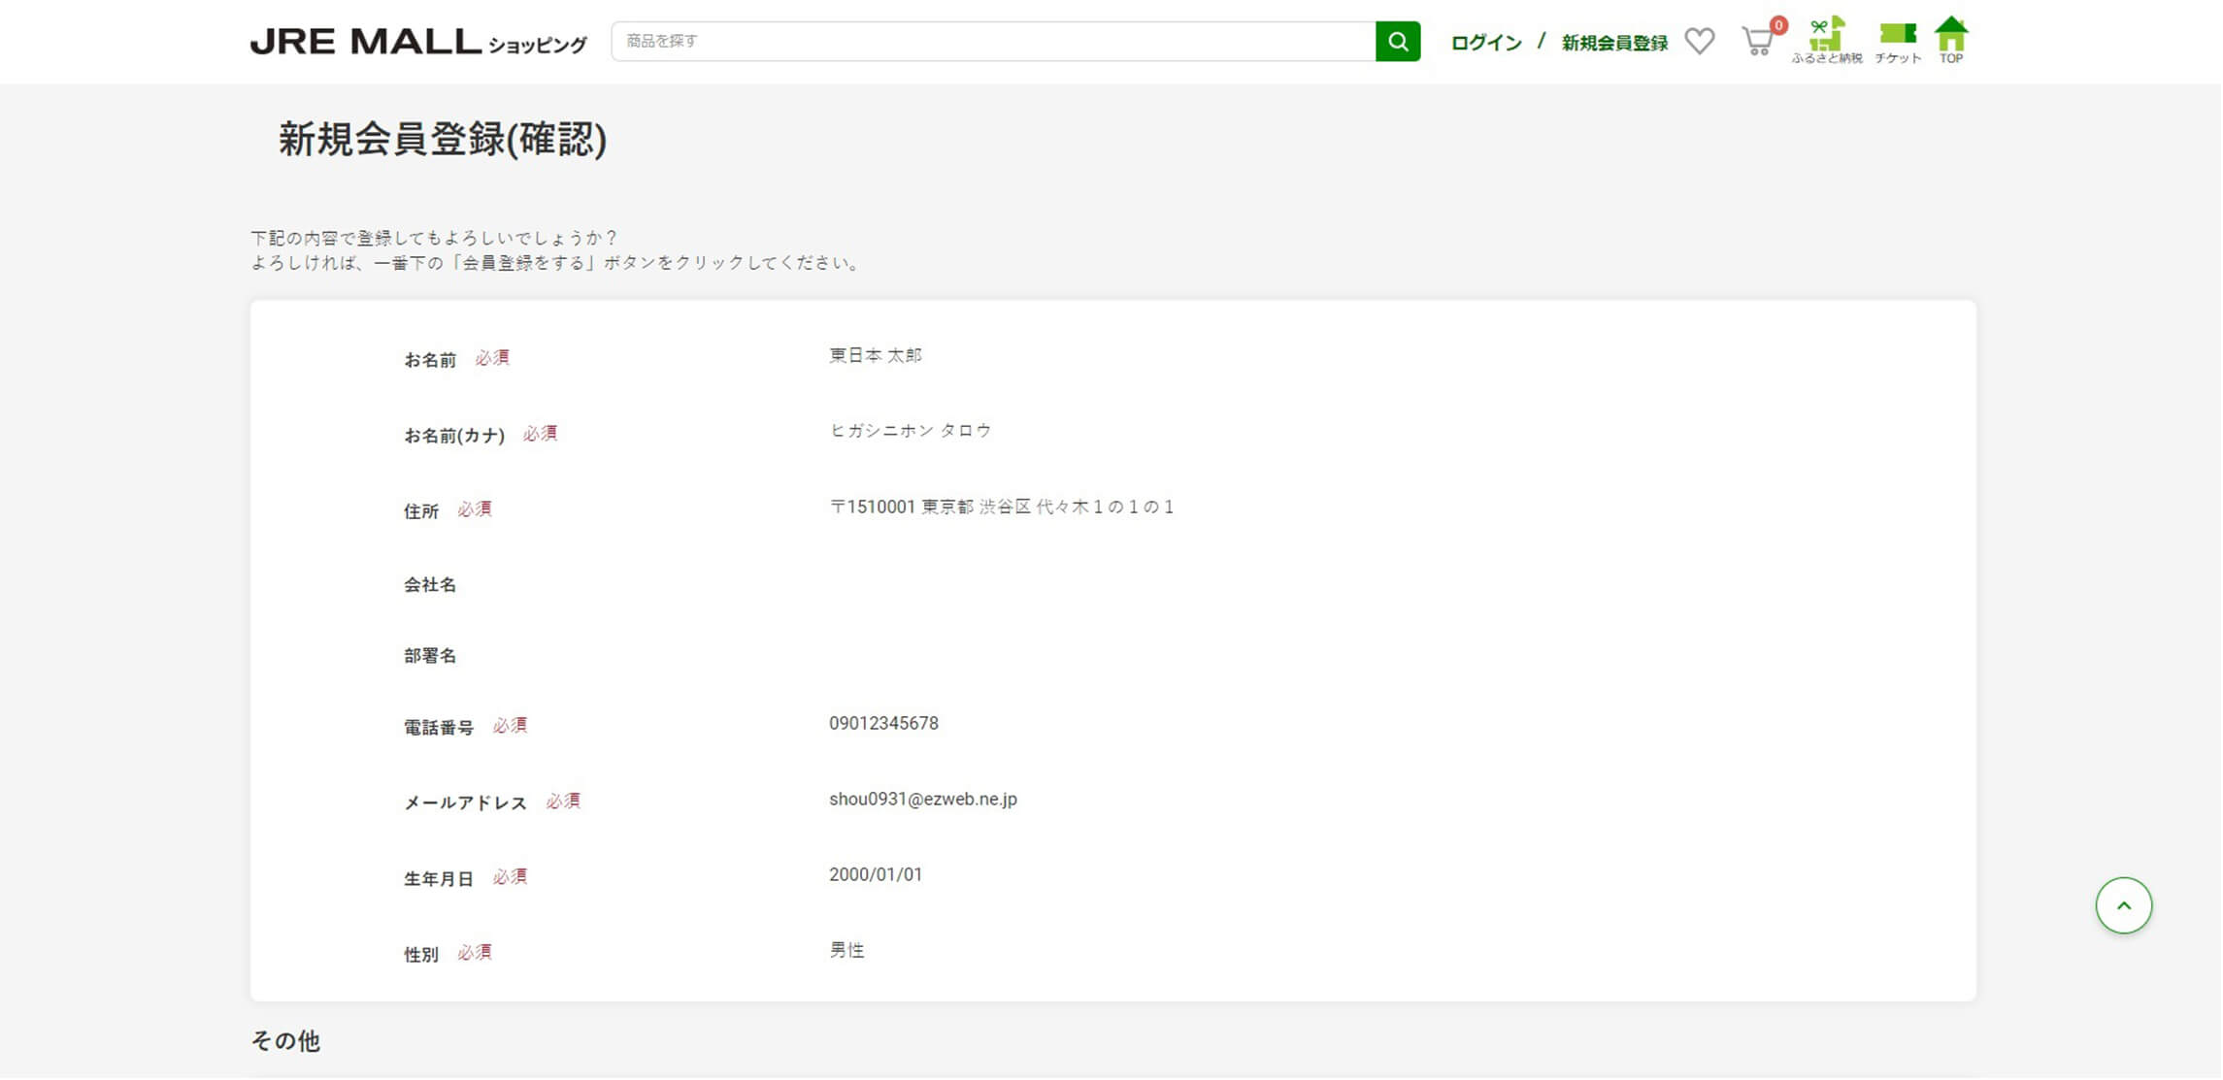Go to TOP home icon
Image resolution: width=2223 pixels, height=1080 pixels.
point(1950,40)
